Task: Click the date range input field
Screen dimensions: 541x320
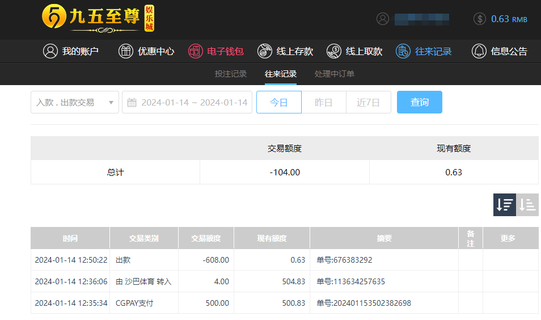Action: click(x=187, y=102)
